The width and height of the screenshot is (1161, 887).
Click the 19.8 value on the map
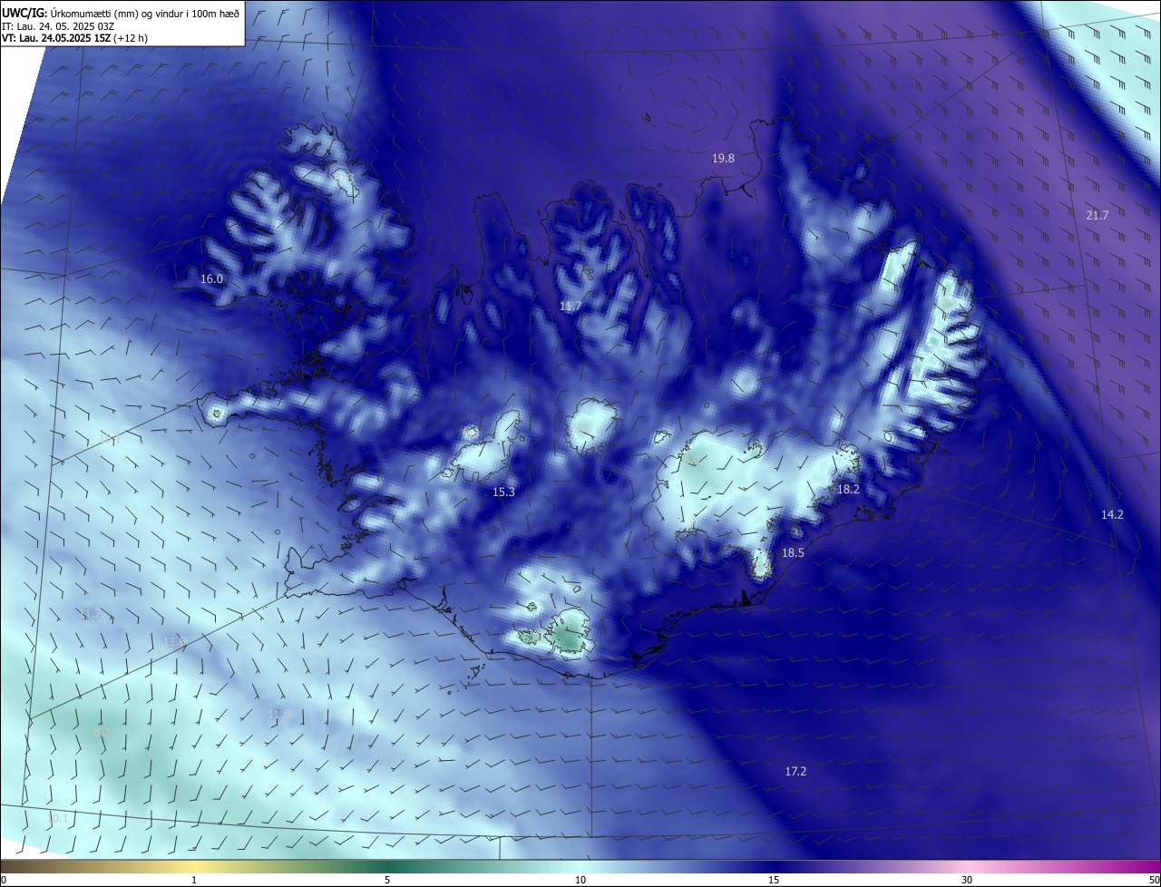coord(723,158)
